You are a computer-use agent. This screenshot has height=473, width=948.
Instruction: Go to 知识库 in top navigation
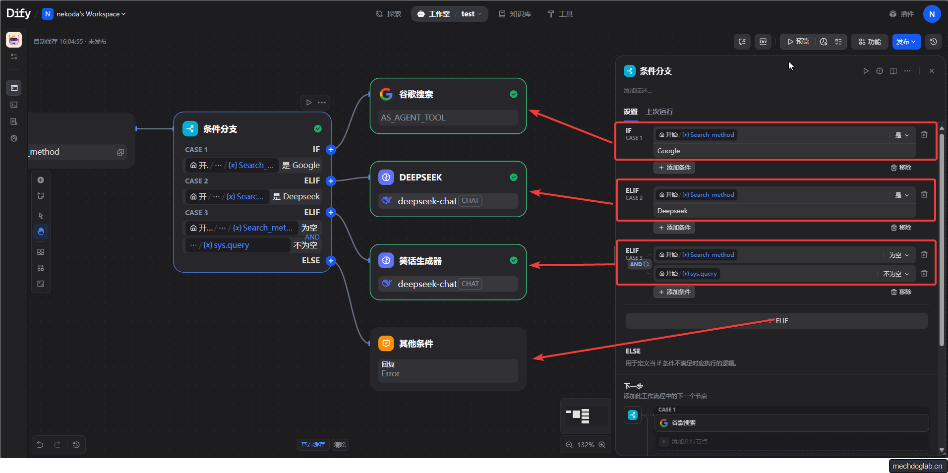pyautogui.click(x=515, y=14)
